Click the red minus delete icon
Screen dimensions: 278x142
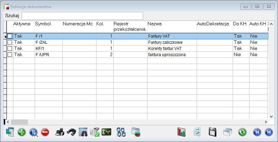coord(45,132)
